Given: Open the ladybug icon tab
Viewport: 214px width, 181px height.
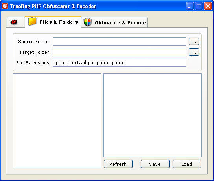Looking at the screenshot, I should click(16, 22).
